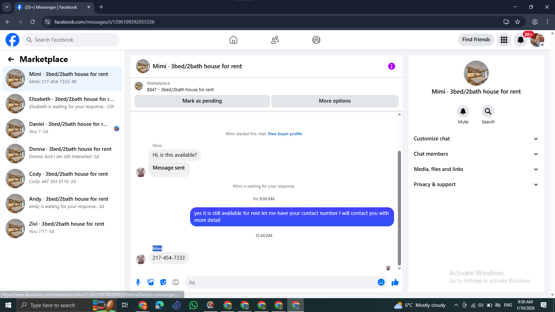Open Mimi's conversation in the list
This screenshot has width=555, height=312.
point(62,79)
